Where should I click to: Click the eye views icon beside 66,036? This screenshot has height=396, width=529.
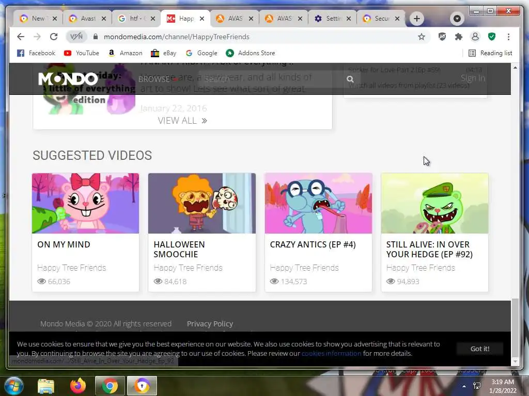41,281
